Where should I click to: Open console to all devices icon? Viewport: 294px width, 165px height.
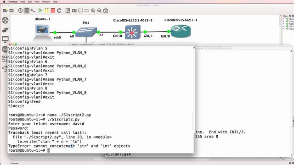tap(33, 11)
